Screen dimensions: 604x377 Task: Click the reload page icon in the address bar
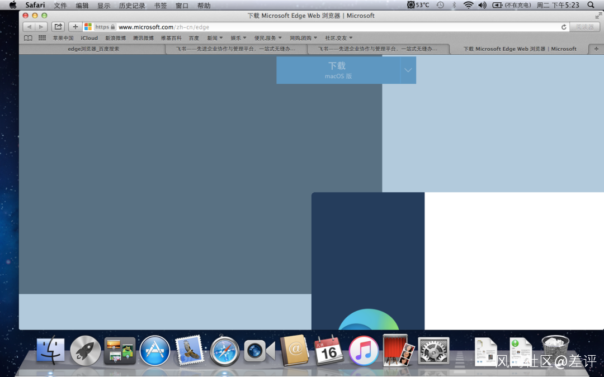tap(564, 27)
